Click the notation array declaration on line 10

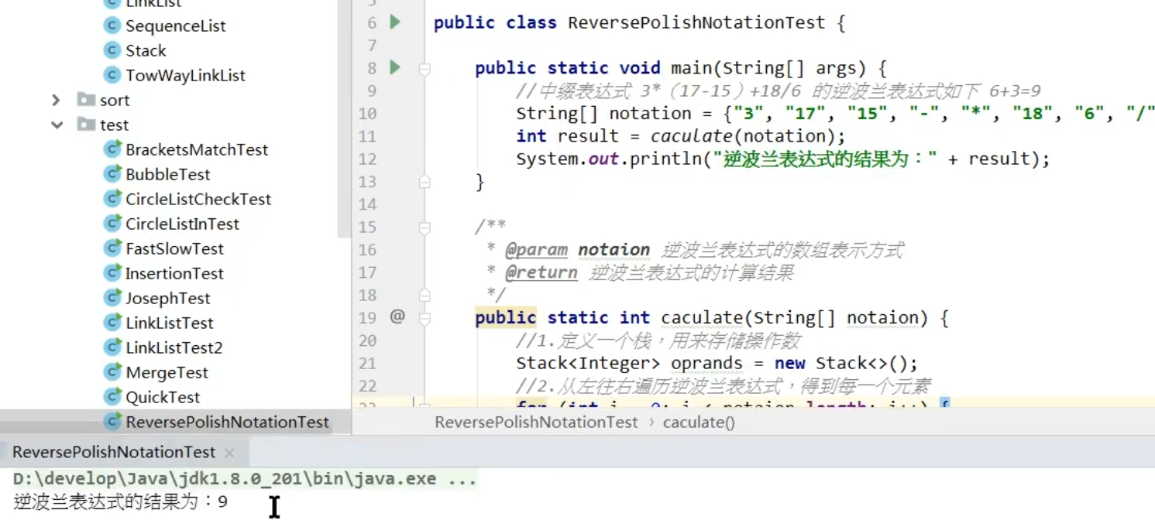point(835,114)
